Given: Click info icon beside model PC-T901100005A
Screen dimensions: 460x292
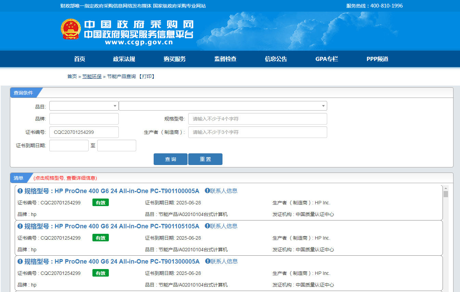Looking at the screenshot, I should tap(20, 191).
